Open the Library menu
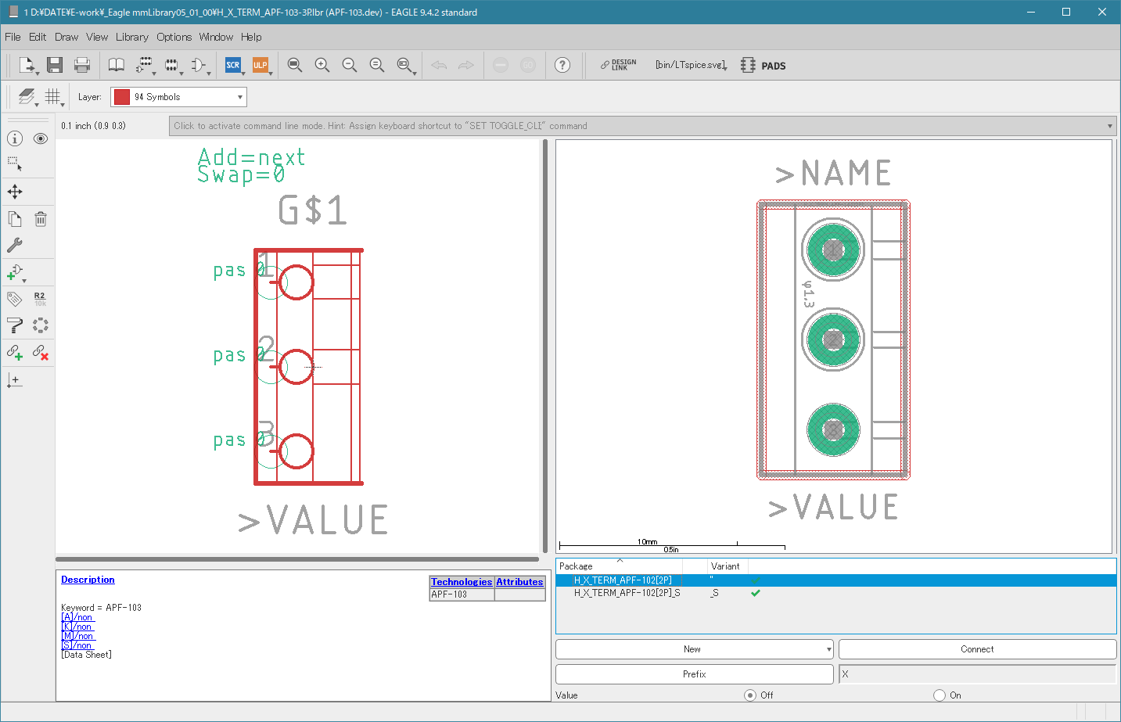 pyautogui.click(x=131, y=37)
